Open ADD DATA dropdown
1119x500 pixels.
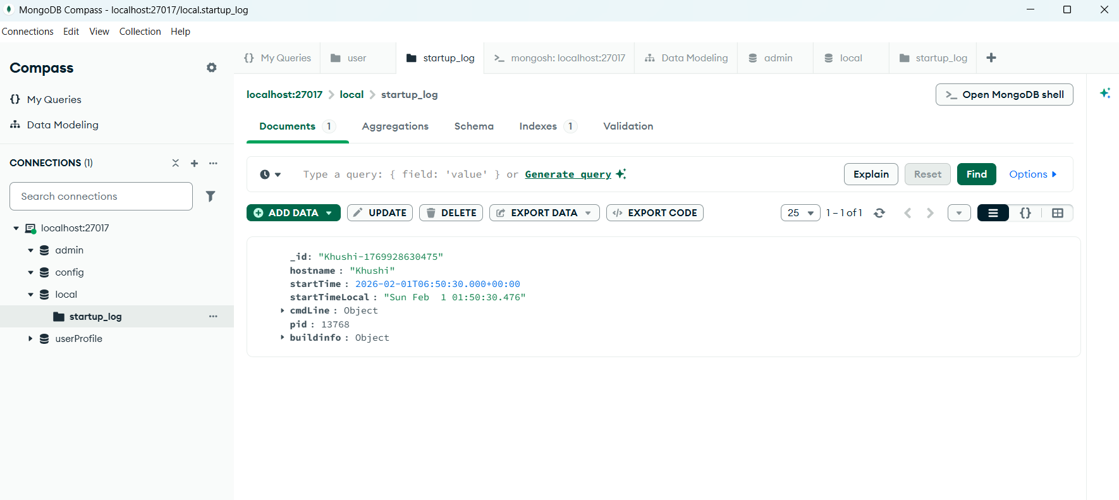click(x=293, y=213)
